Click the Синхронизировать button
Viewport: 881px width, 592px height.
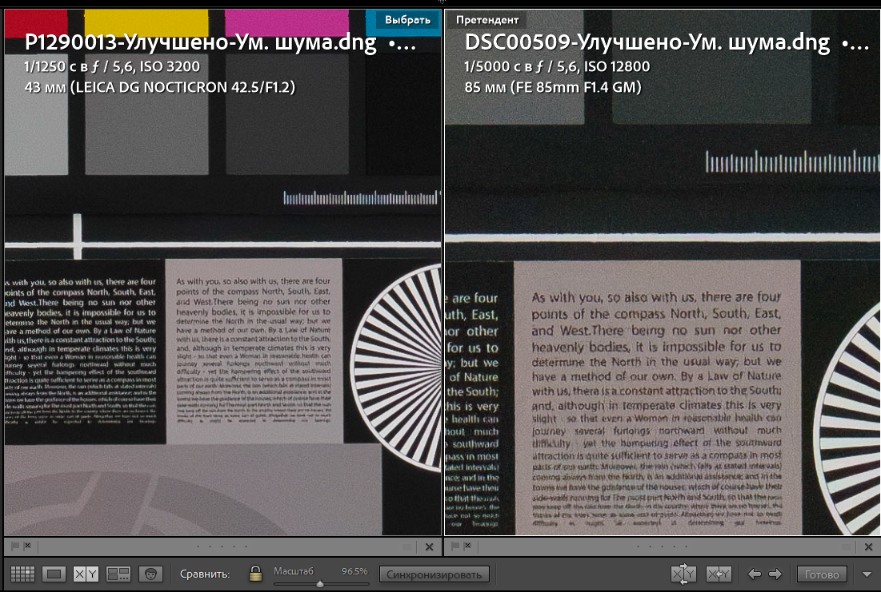(x=434, y=574)
